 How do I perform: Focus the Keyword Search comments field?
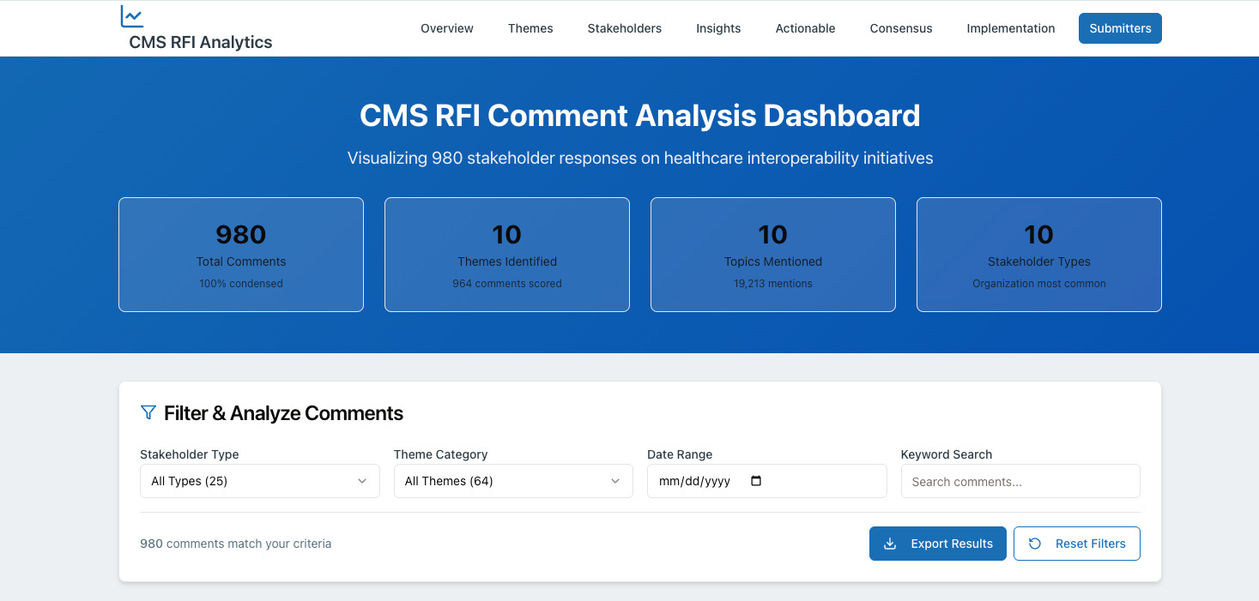click(x=1020, y=481)
